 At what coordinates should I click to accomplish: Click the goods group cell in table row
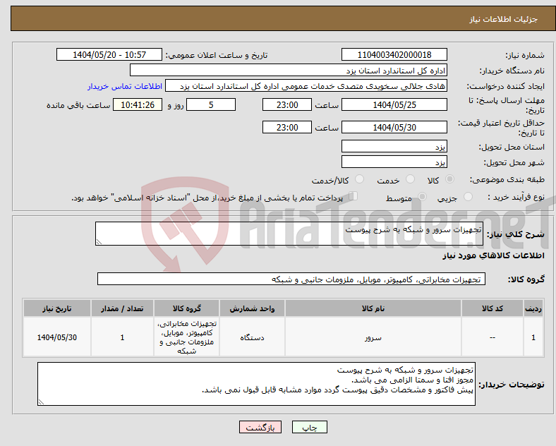point(186,337)
